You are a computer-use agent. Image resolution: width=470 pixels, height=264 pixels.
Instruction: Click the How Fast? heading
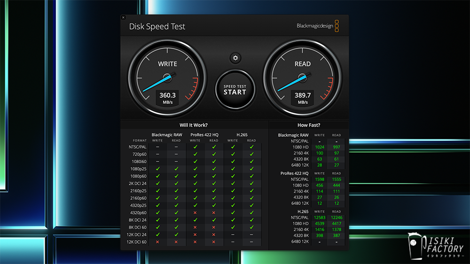coord(309,125)
